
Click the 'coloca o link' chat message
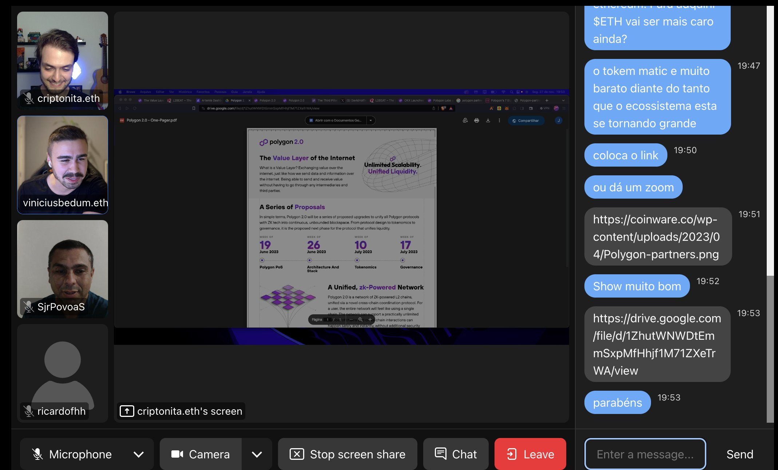tap(626, 155)
